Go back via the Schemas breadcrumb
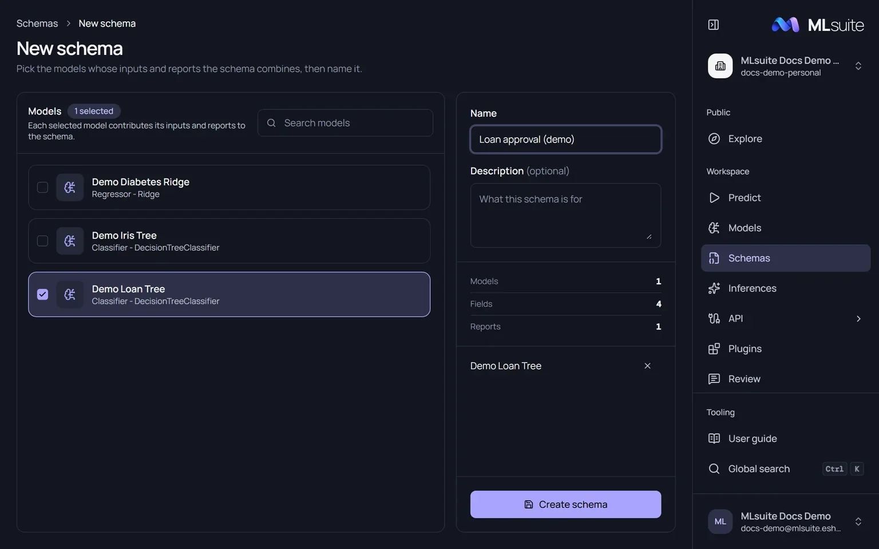 tap(37, 23)
